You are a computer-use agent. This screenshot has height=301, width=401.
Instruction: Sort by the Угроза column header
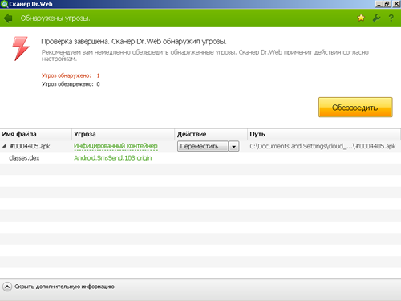(x=123, y=134)
